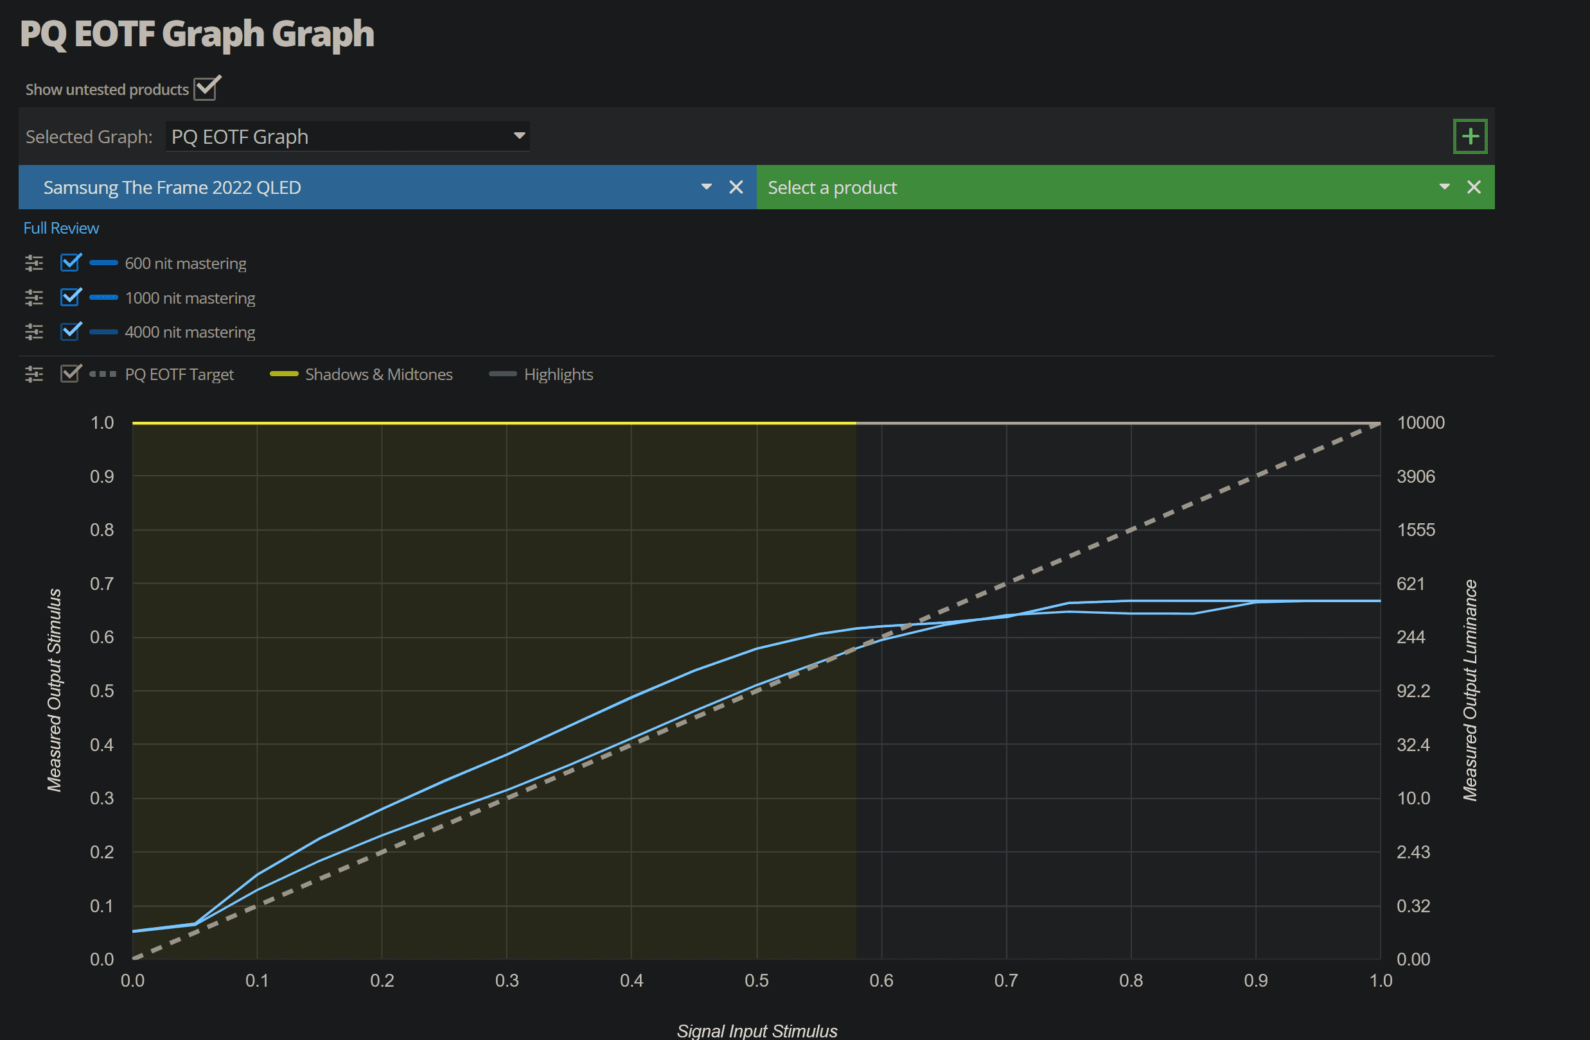The width and height of the screenshot is (1590, 1040).
Task: Toggle 1000 nit mastering checkbox
Action: 71,297
